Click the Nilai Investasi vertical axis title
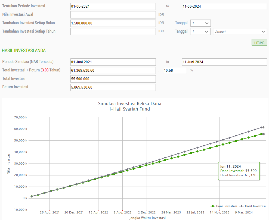 coord(8,164)
